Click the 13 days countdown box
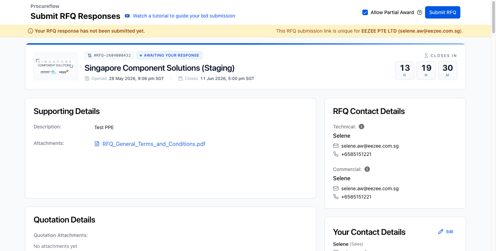 coord(405,70)
